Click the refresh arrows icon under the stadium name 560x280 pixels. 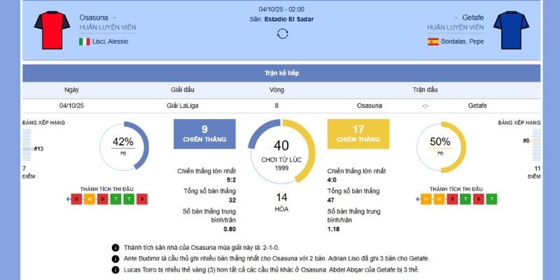(x=282, y=34)
